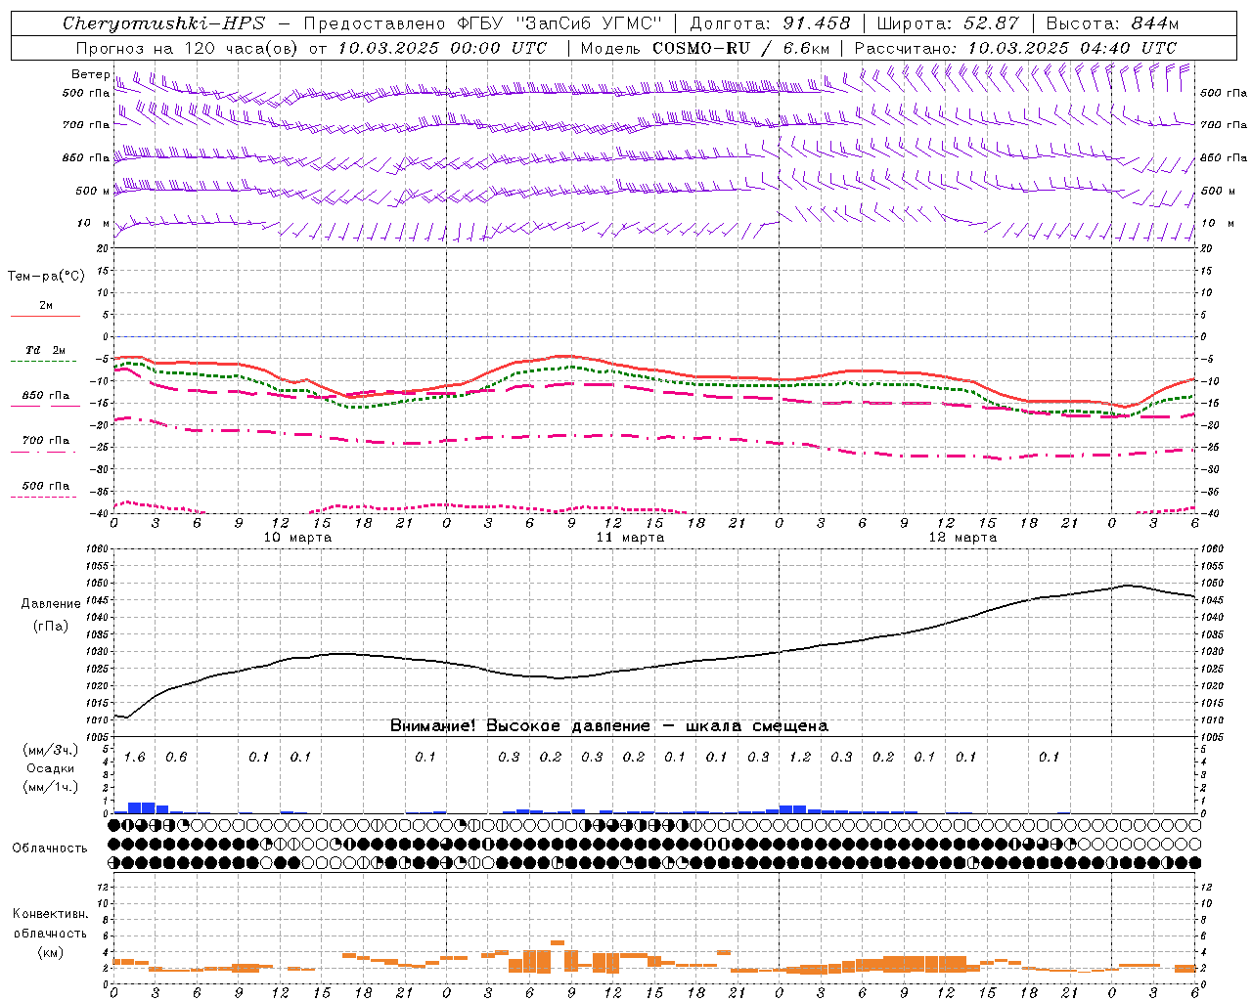Click the Осадки precipitation label
1252x1001 pixels.
(x=51, y=768)
